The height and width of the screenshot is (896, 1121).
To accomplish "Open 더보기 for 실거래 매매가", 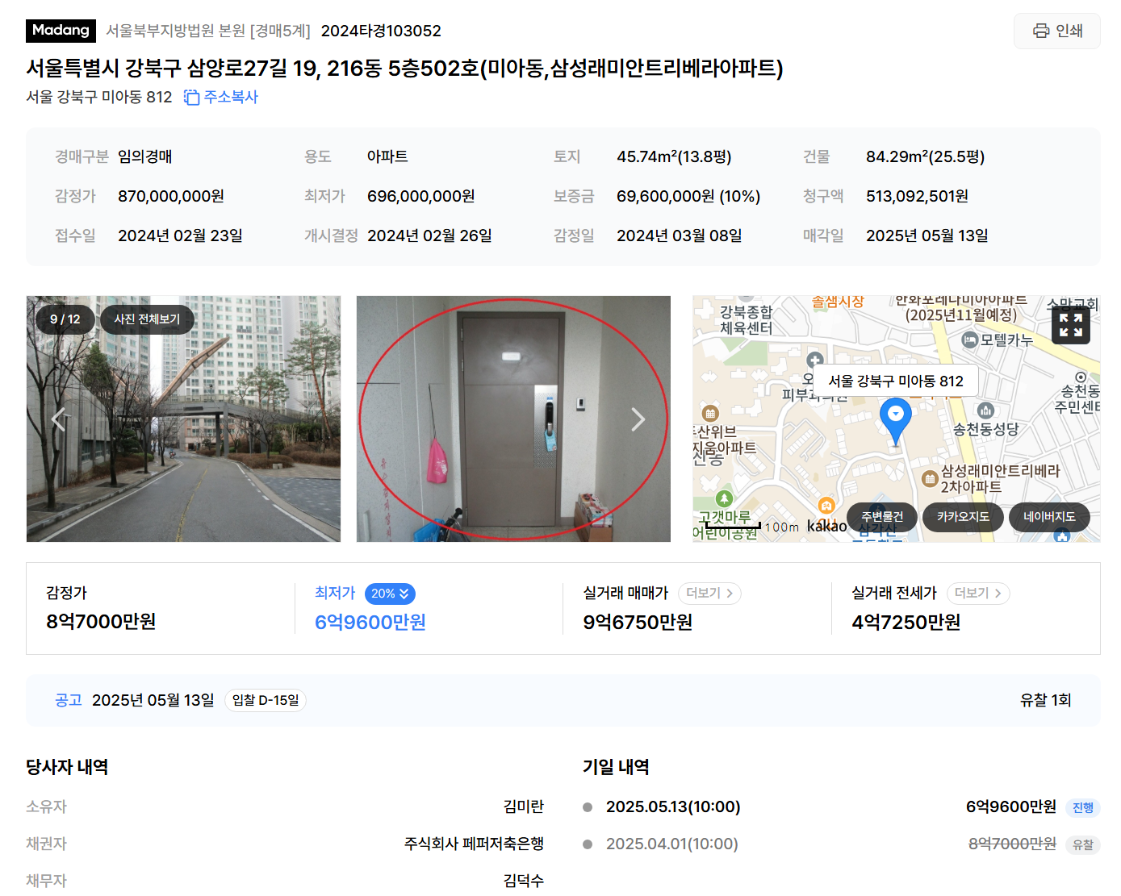I will [709, 594].
